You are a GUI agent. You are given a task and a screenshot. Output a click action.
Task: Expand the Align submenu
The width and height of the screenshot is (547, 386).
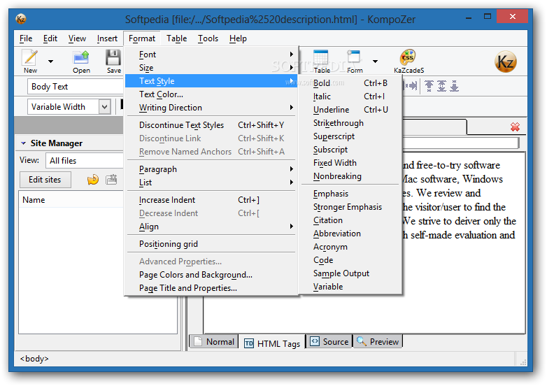tap(211, 227)
